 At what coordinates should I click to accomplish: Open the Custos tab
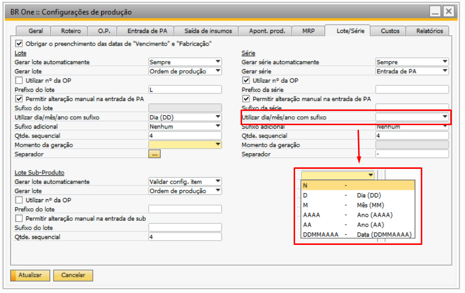(390, 31)
